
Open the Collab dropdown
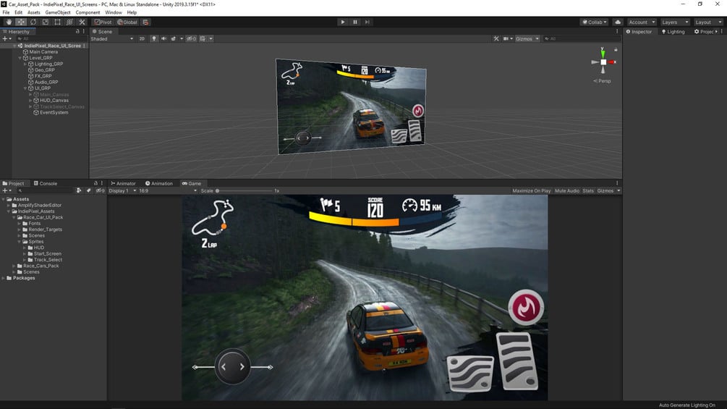coord(595,22)
